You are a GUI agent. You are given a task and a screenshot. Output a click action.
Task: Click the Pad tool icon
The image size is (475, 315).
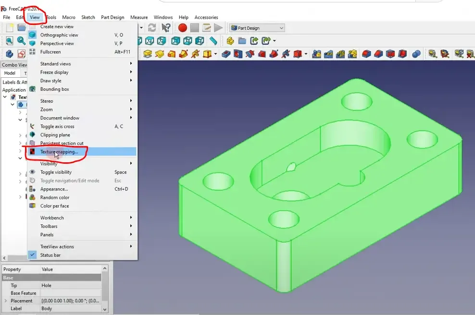(148, 54)
